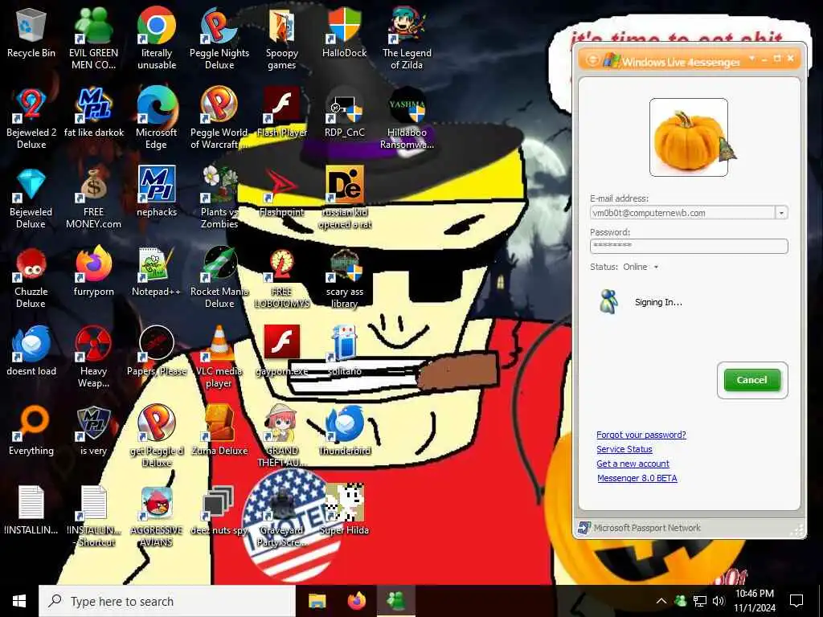This screenshot has height=617, width=823.
Task: Select the Firefox icon labeled furryporn
Action: (x=93, y=264)
